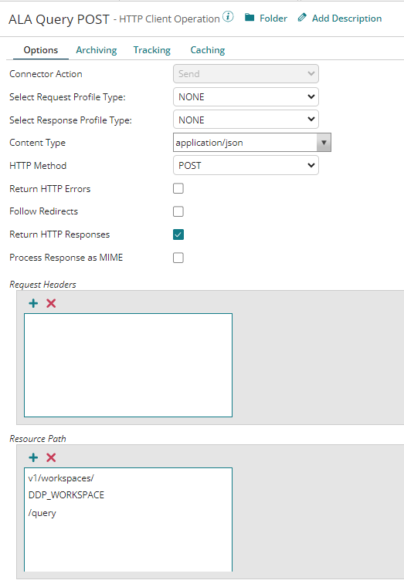
Task: Click the pencil icon for Add Description
Action: point(302,18)
